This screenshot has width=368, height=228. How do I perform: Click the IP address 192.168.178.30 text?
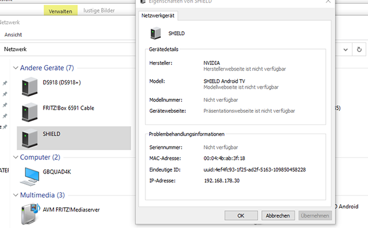tap(222, 181)
